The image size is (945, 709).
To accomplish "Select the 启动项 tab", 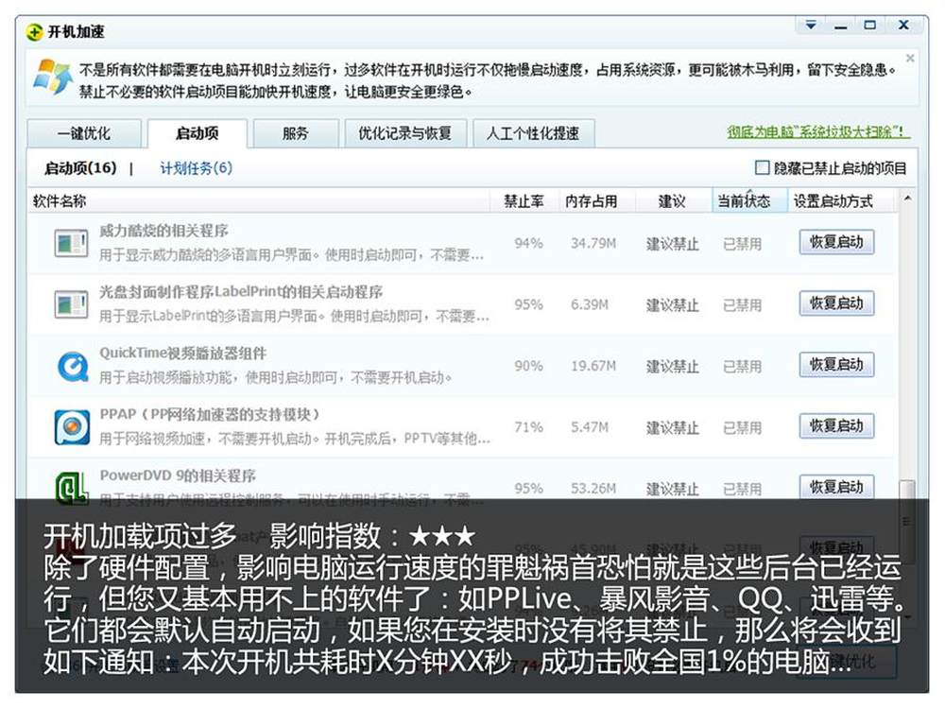I will 198,133.
